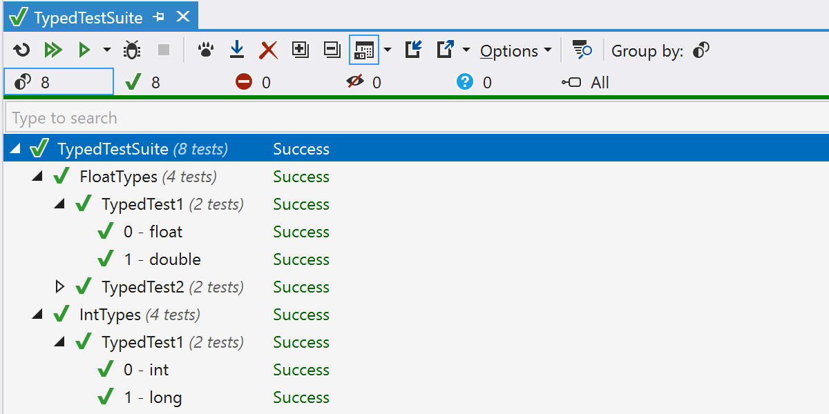Click the Repeat Previous Run icon
The image size is (829, 414).
pyautogui.click(x=22, y=50)
